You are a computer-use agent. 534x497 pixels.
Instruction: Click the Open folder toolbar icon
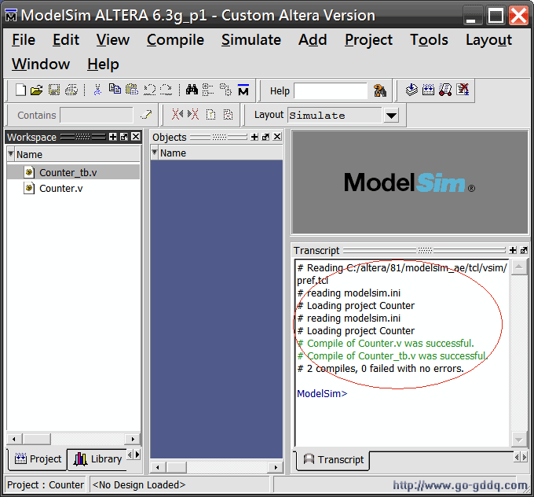pyautogui.click(x=37, y=90)
